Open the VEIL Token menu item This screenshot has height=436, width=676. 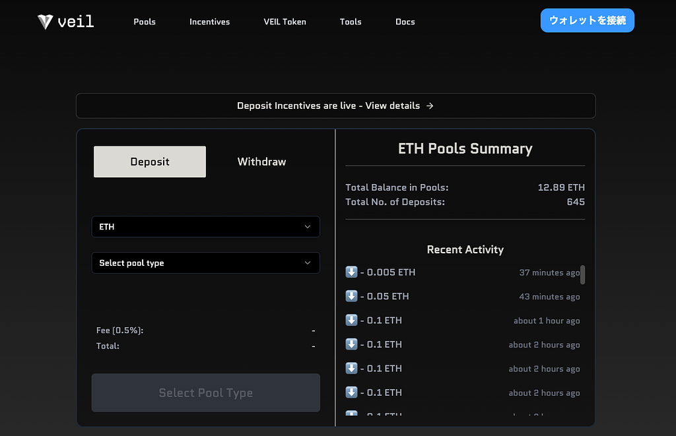(x=285, y=22)
